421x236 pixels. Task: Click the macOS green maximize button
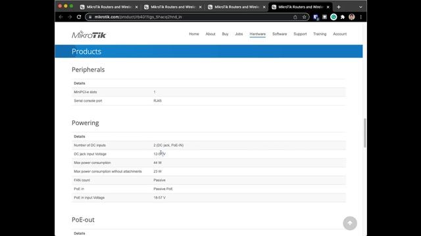pyautogui.click(x=71, y=6)
